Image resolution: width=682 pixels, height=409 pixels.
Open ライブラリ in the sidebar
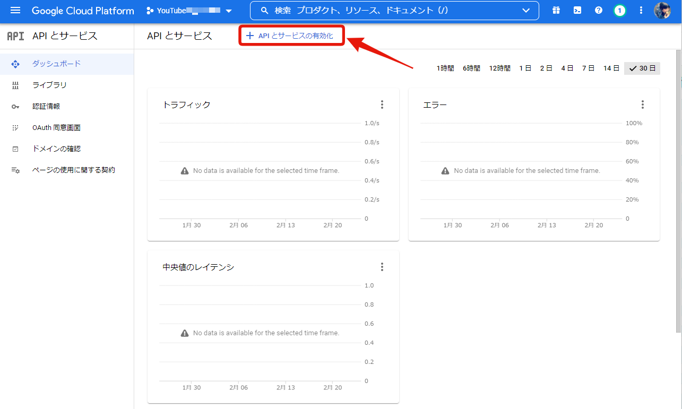click(x=49, y=85)
